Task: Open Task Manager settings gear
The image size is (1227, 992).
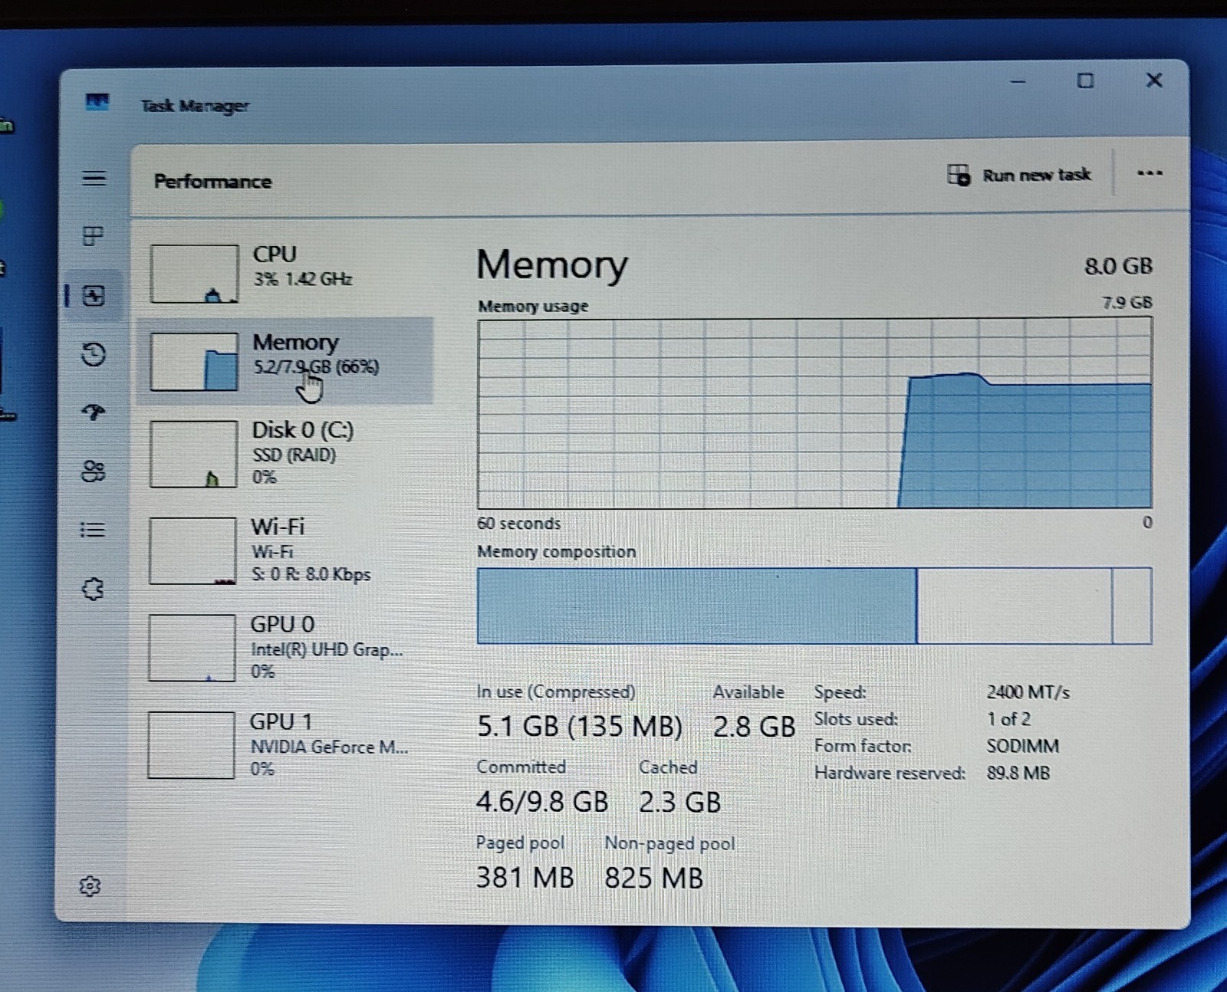Action: 90,886
